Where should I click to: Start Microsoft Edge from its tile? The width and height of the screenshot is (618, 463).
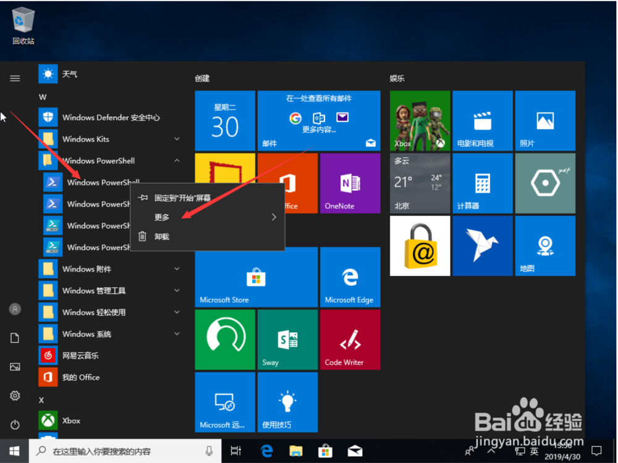[x=349, y=277]
